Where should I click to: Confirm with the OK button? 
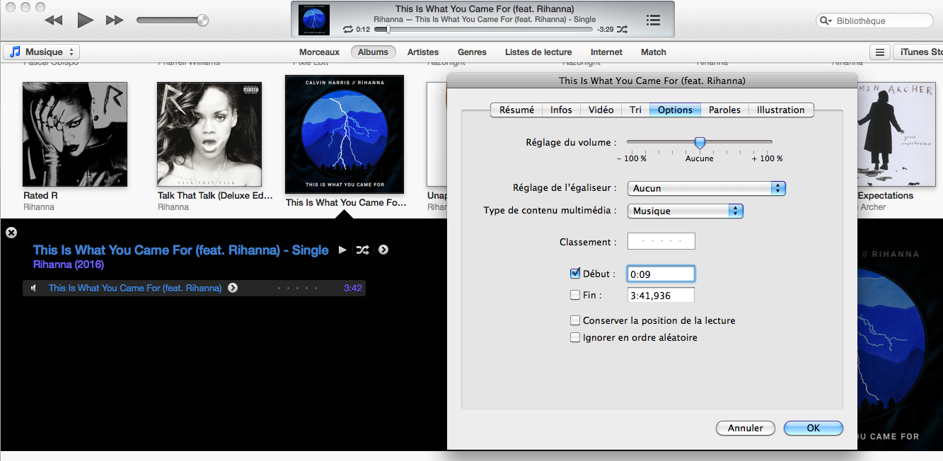tap(814, 428)
